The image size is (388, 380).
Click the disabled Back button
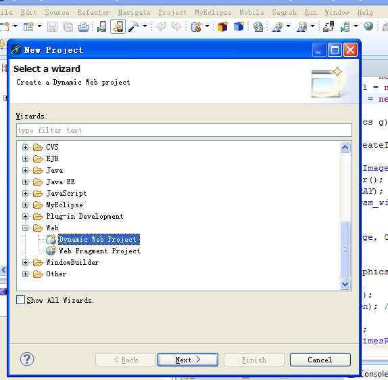point(126,360)
